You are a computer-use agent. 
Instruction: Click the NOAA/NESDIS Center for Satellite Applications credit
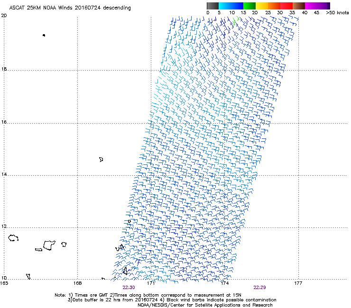(x=205, y=305)
